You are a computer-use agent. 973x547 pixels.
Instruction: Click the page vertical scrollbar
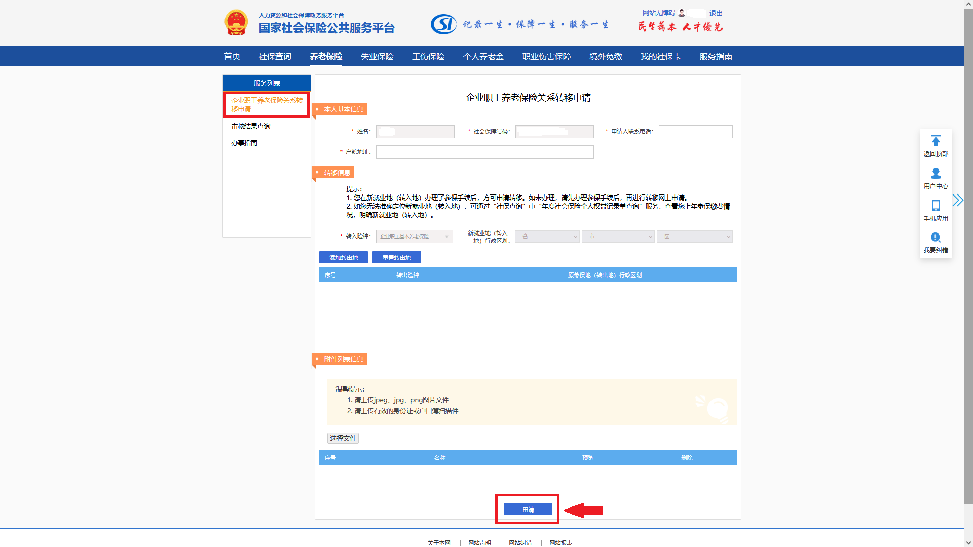click(x=968, y=253)
